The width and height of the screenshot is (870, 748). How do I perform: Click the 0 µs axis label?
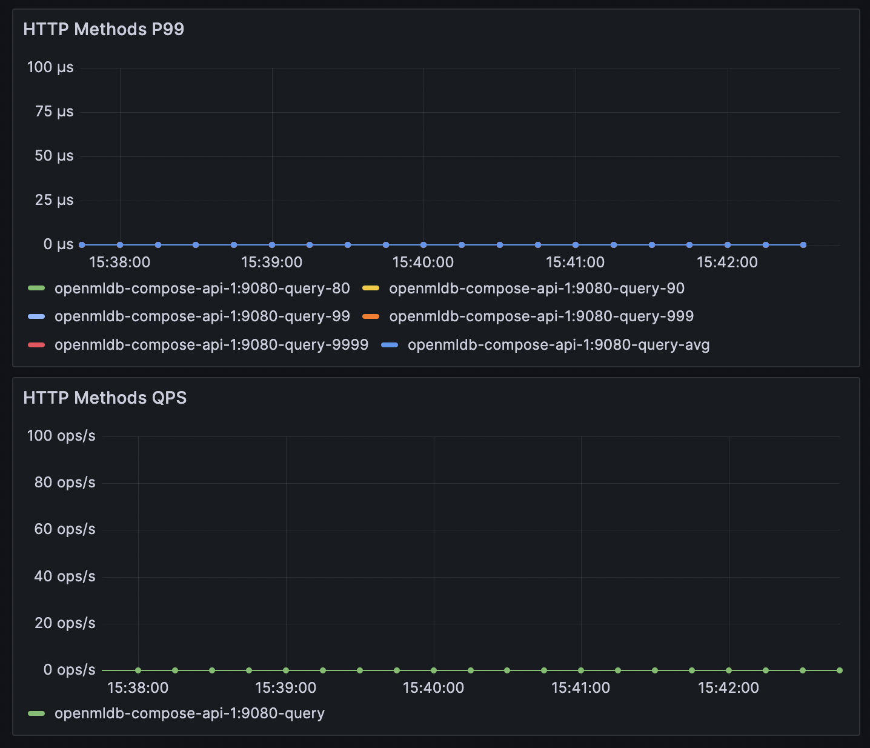[58, 244]
